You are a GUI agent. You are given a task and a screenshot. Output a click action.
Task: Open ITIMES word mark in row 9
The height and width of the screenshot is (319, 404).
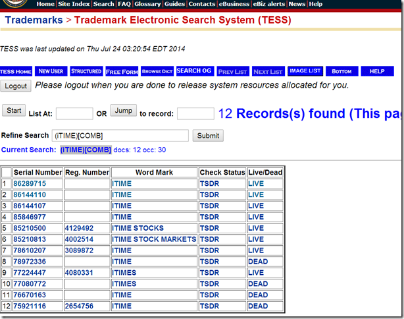click(x=124, y=273)
